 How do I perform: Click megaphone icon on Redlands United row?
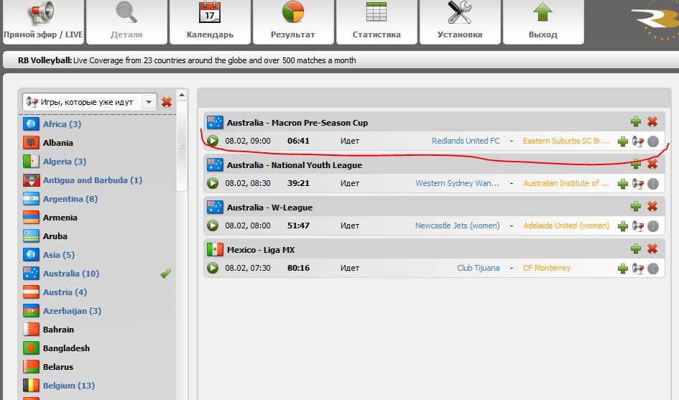(x=638, y=141)
